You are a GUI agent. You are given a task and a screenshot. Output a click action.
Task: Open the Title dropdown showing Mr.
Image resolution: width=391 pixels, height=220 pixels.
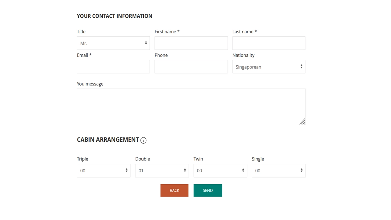113,43
